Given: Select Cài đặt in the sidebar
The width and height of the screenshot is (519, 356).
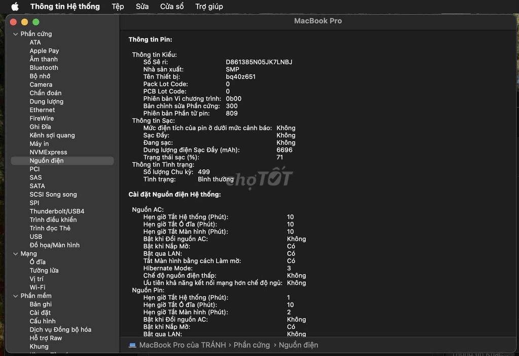Looking at the screenshot, I should [40, 313].
